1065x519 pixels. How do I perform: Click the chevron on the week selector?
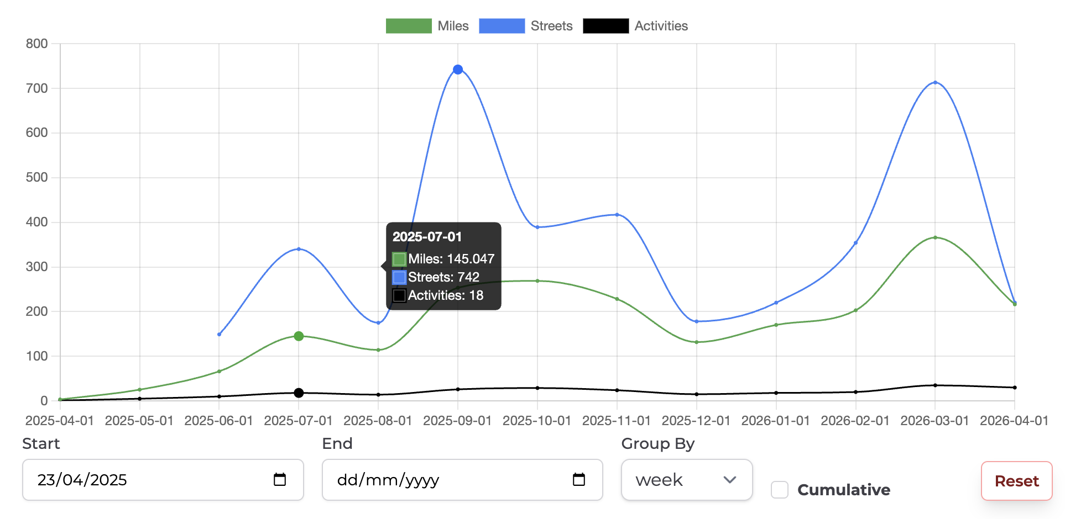coord(729,480)
